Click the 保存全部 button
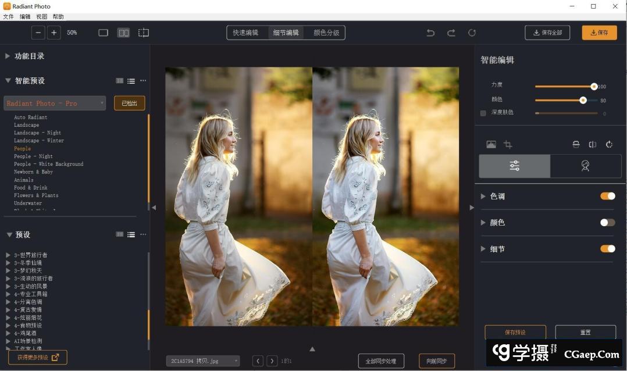The width and height of the screenshot is (627, 371). tap(547, 33)
